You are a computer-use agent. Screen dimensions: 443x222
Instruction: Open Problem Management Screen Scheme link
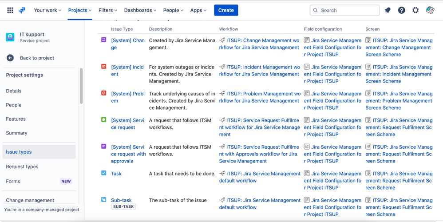399,100
